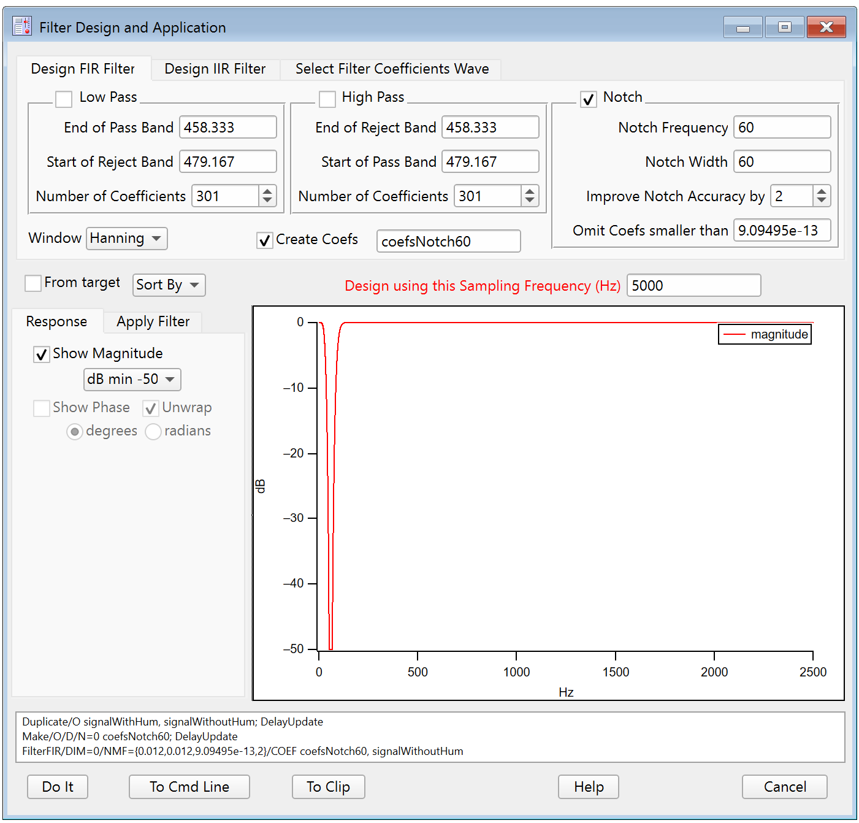Click the Filter Design window title icon

coord(23,26)
